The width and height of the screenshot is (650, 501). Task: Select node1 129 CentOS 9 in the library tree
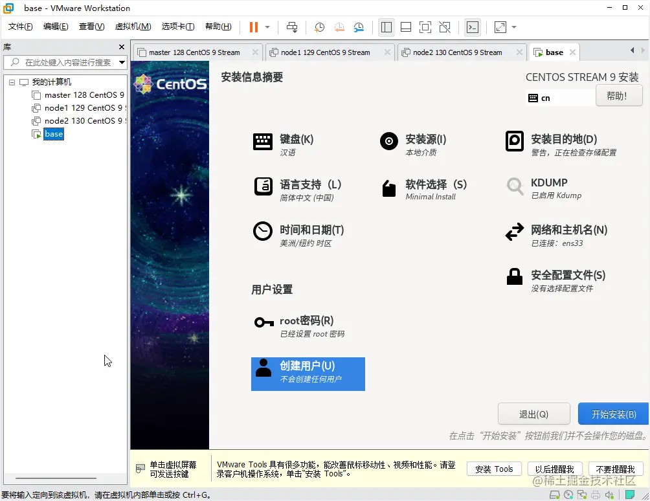[78, 108]
